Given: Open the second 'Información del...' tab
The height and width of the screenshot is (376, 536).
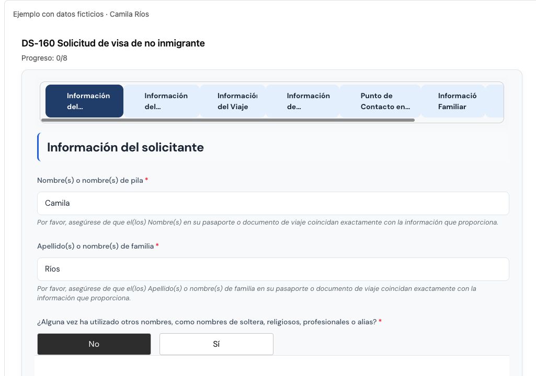Looking at the screenshot, I should [162, 101].
